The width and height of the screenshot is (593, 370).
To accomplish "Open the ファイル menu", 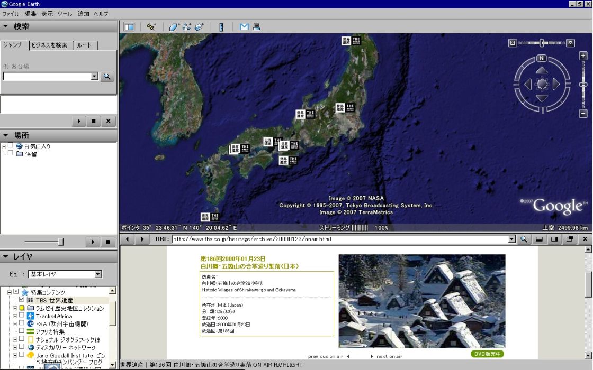I will click(x=11, y=14).
